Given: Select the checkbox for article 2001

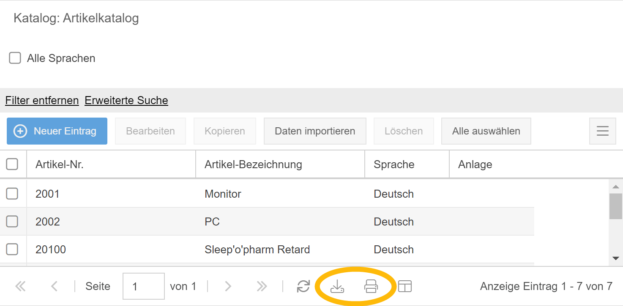Looking at the screenshot, I should point(12,194).
